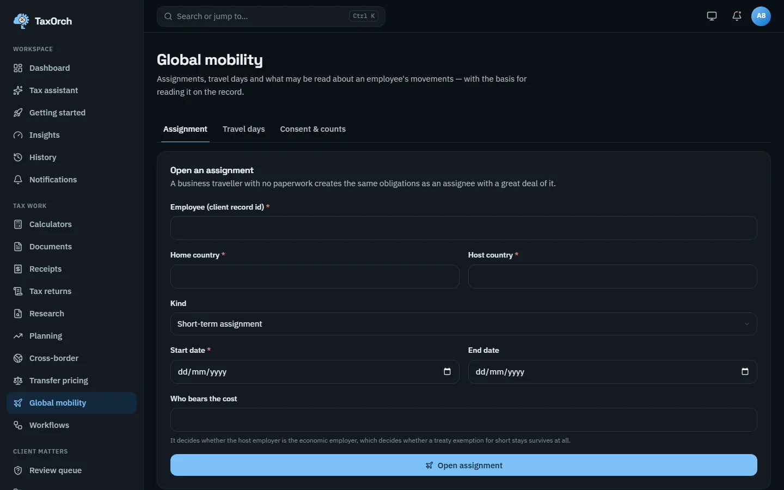Open Documents sidebar item
Image resolution: width=784 pixels, height=490 pixels.
pyautogui.click(x=71, y=247)
